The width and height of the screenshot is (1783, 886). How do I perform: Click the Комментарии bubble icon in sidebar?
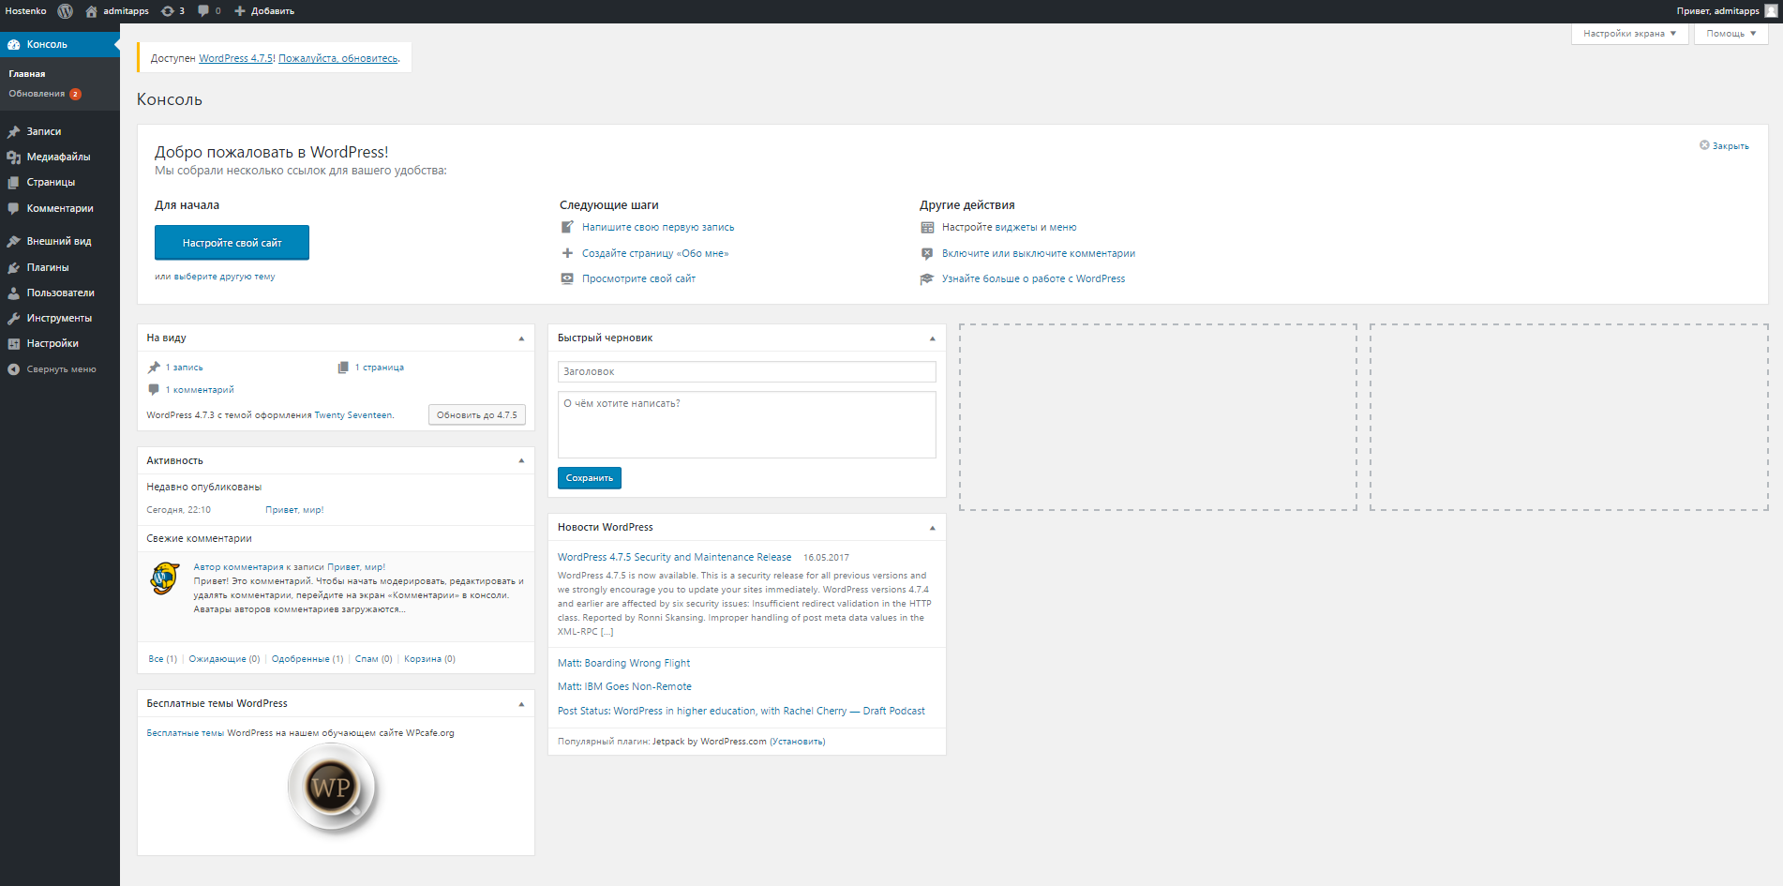tap(14, 208)
